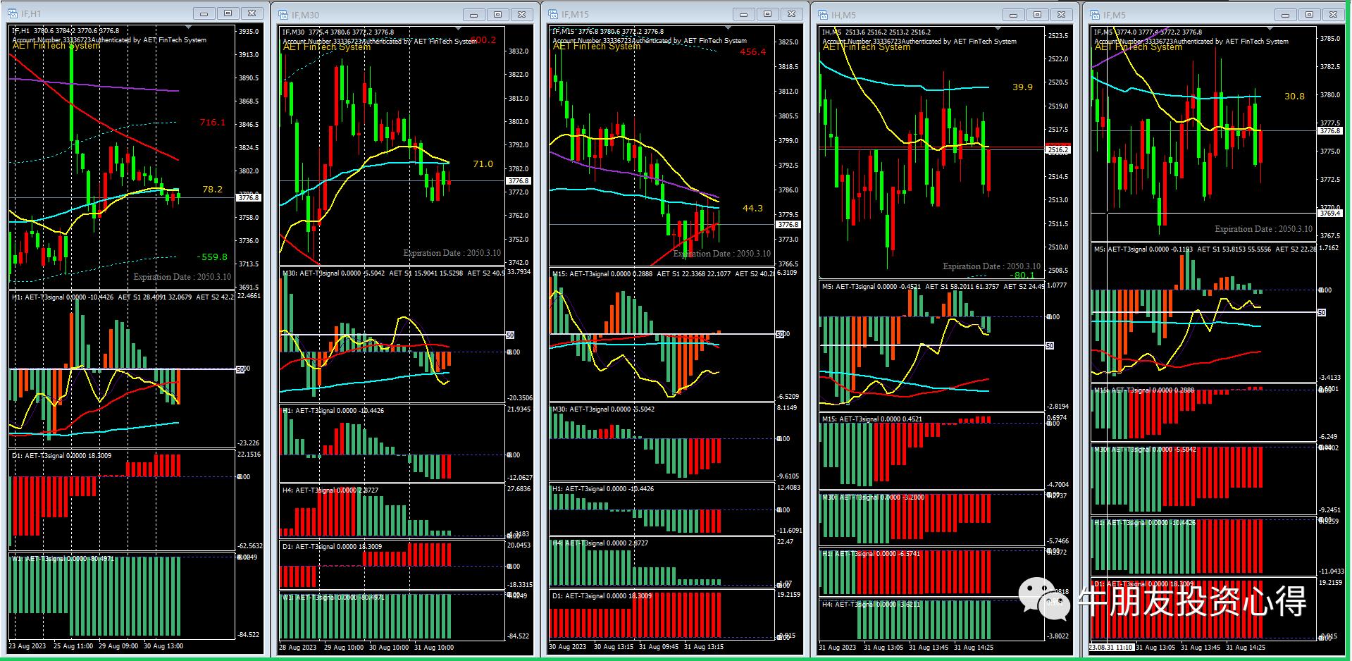The height and width of the screenshot is (661, 1352).
Task: Click 29 Aug 10:00 on IF,M30 time axis
Action: point(344,648)
